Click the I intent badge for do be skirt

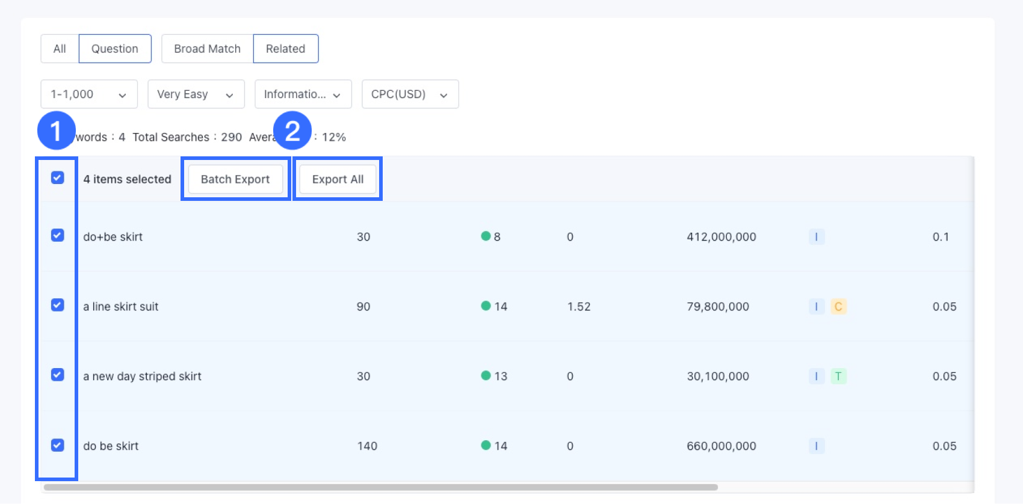coord(816,446)
